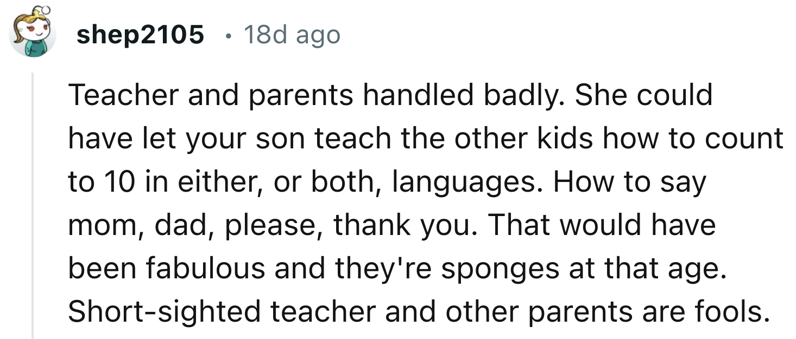The image size is (796, 339).
Task: Click the dot separator beside the username
Action: coord(229,36)
